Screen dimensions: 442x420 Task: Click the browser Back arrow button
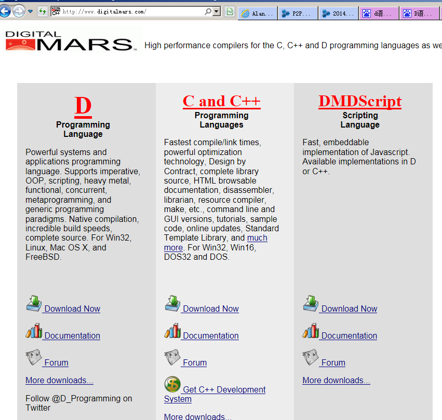(x=5, y=11)
